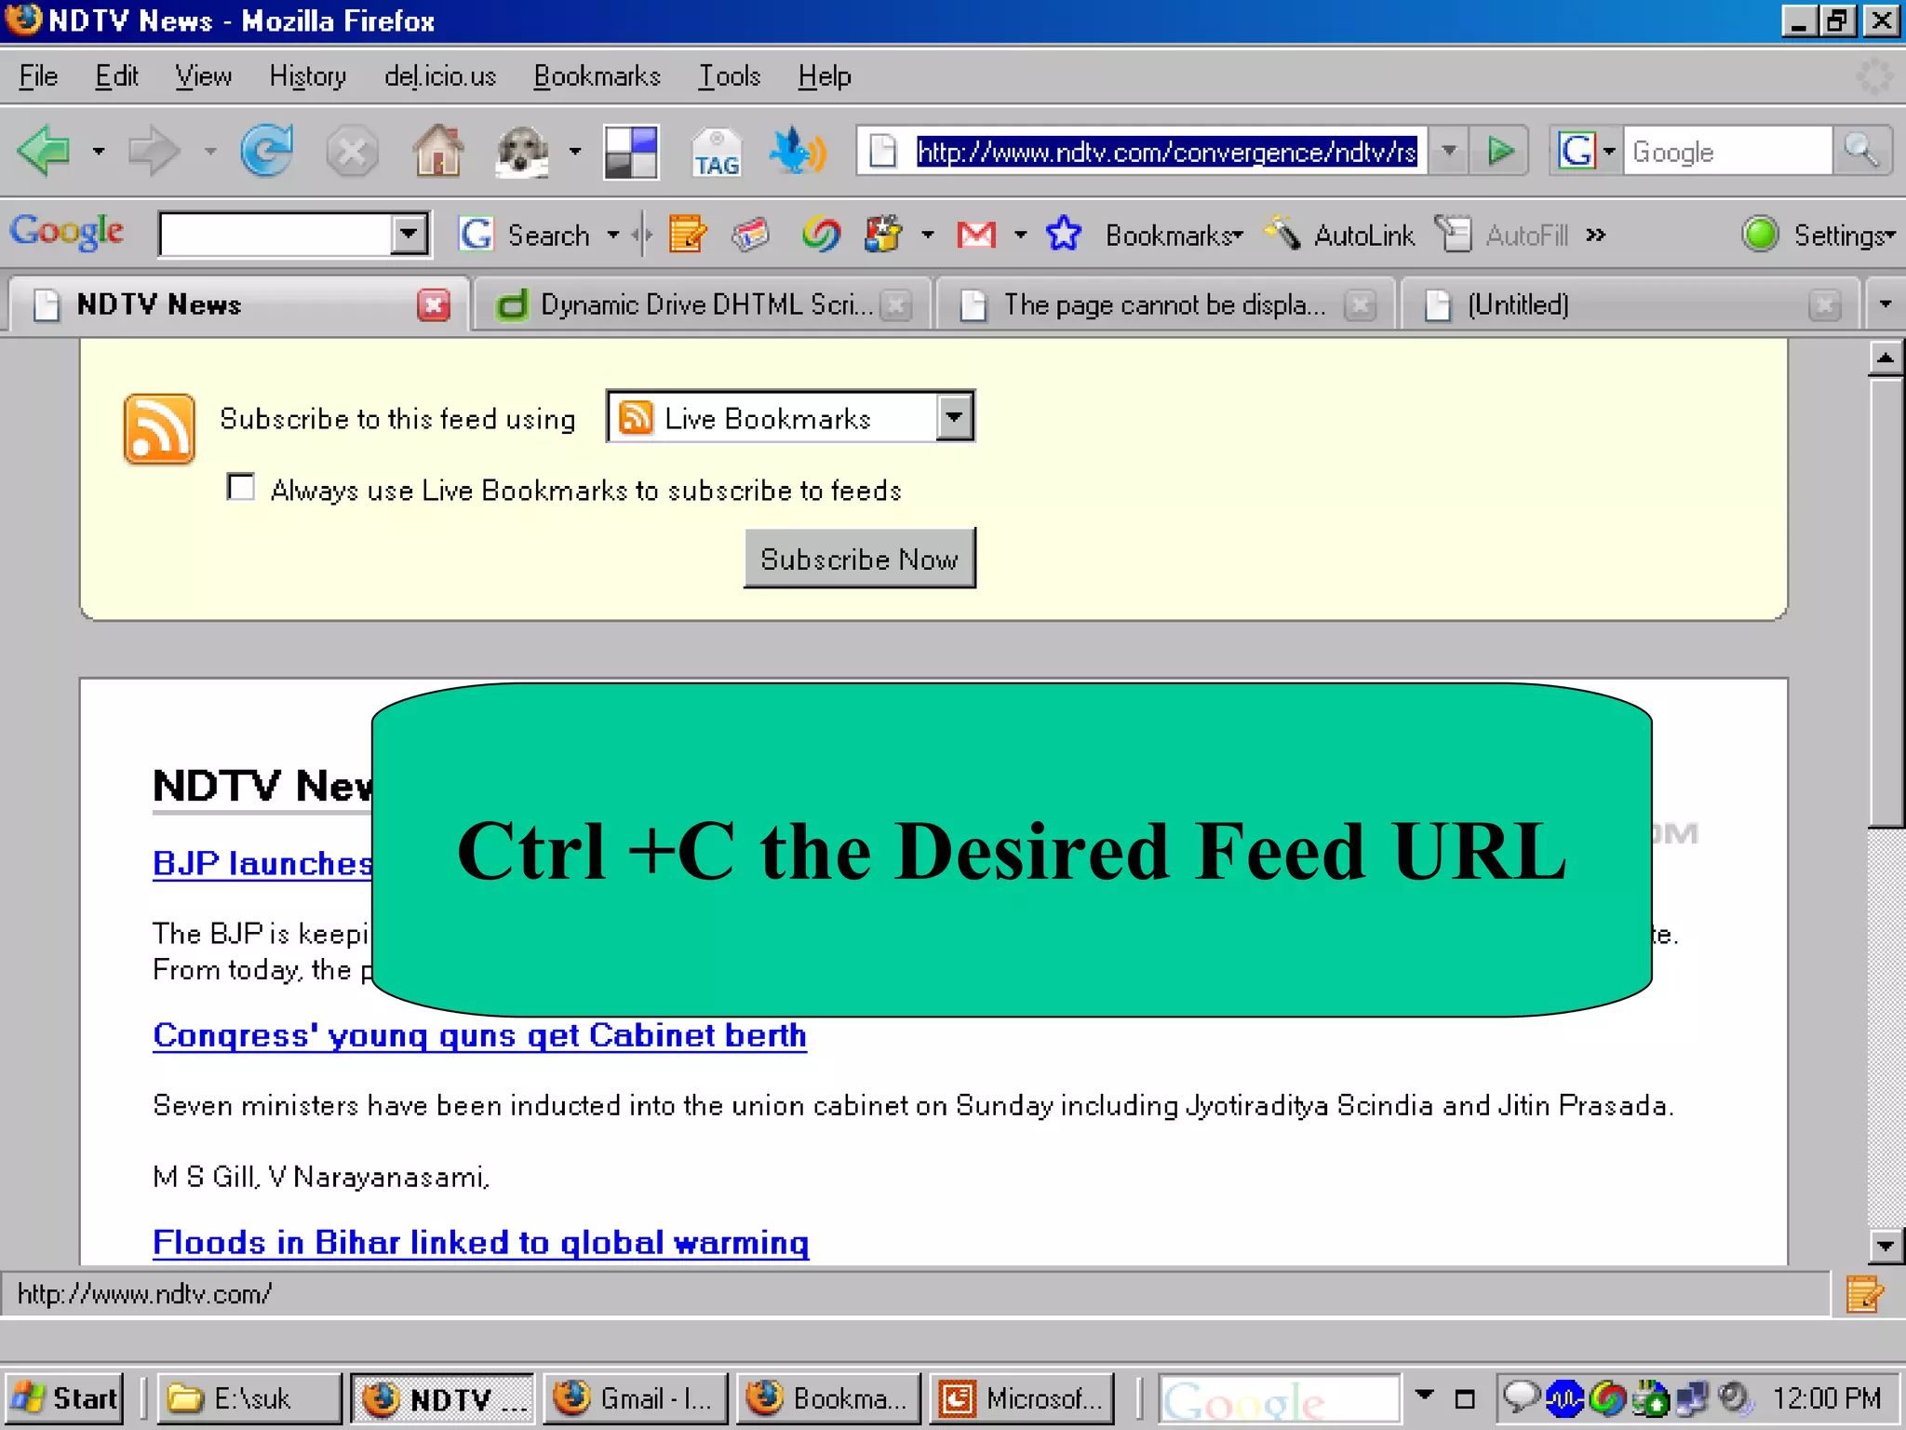Open the del.icio.us menu

point(440,76)
